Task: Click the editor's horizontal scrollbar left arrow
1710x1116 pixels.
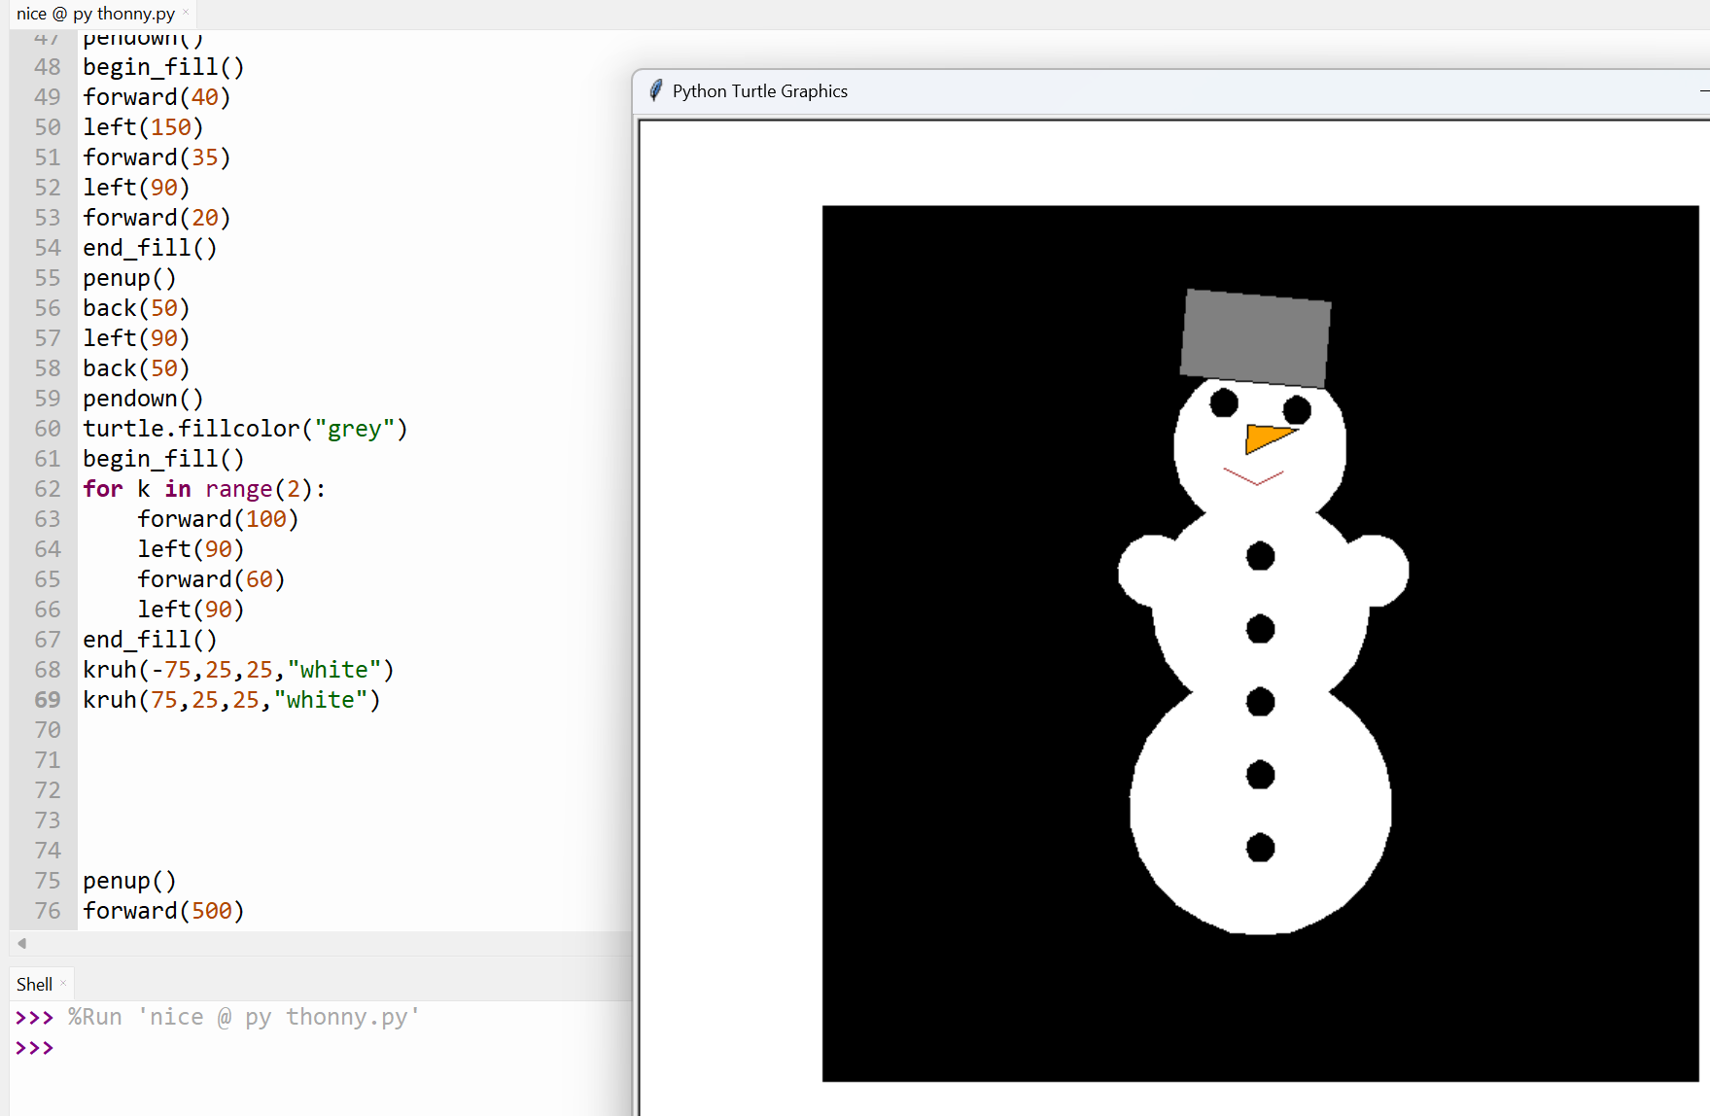Action: click(x=21, y=943)
